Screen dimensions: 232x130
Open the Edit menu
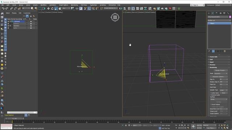pos(8,5)
